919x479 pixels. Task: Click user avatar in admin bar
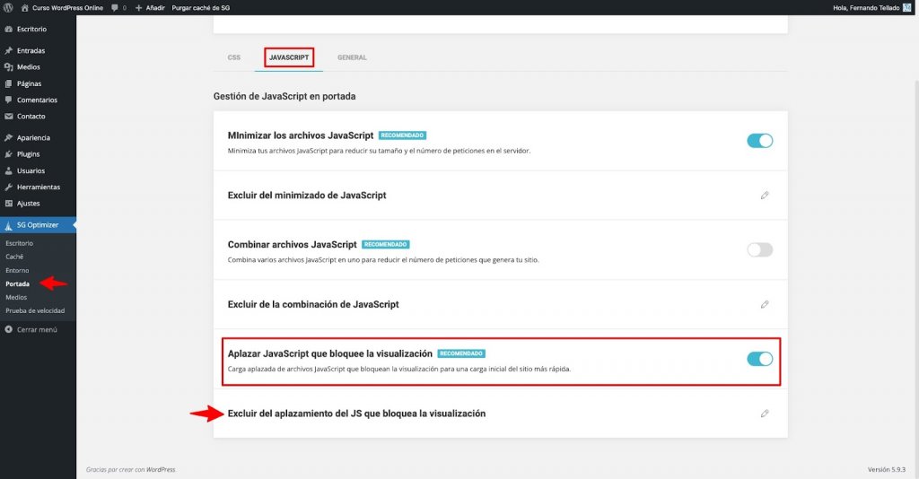(907, 7)
